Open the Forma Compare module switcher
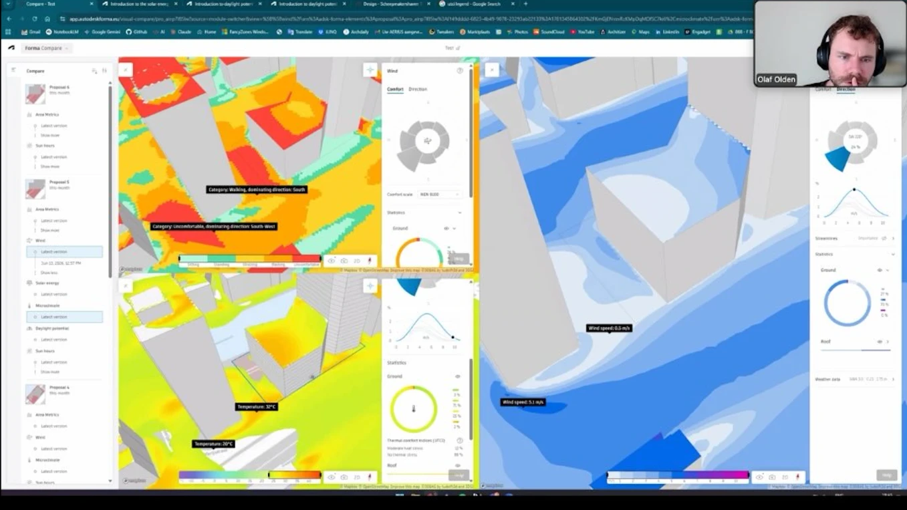The image size is (907, 510). [x=47, y=48]
